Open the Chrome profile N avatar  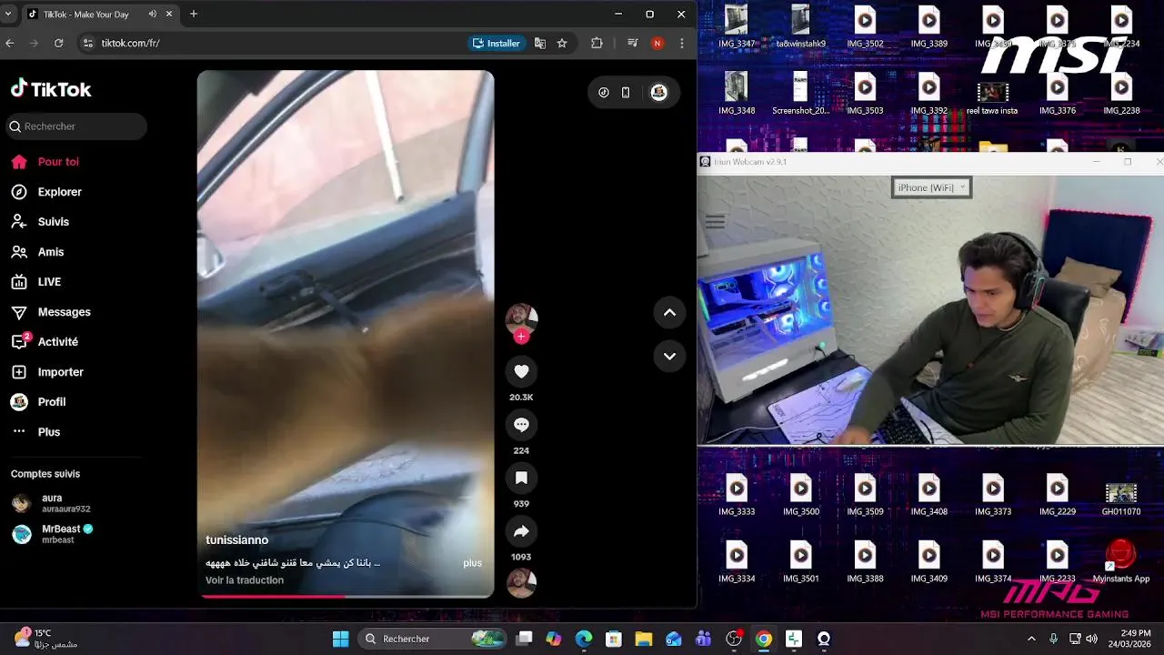pos(657,43)
